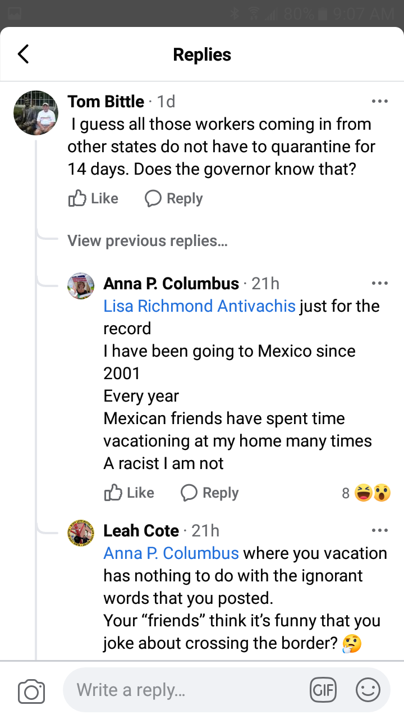Go back using the top arrow
The width and height of the screenshot is (404, 719).
click(23, 54)
